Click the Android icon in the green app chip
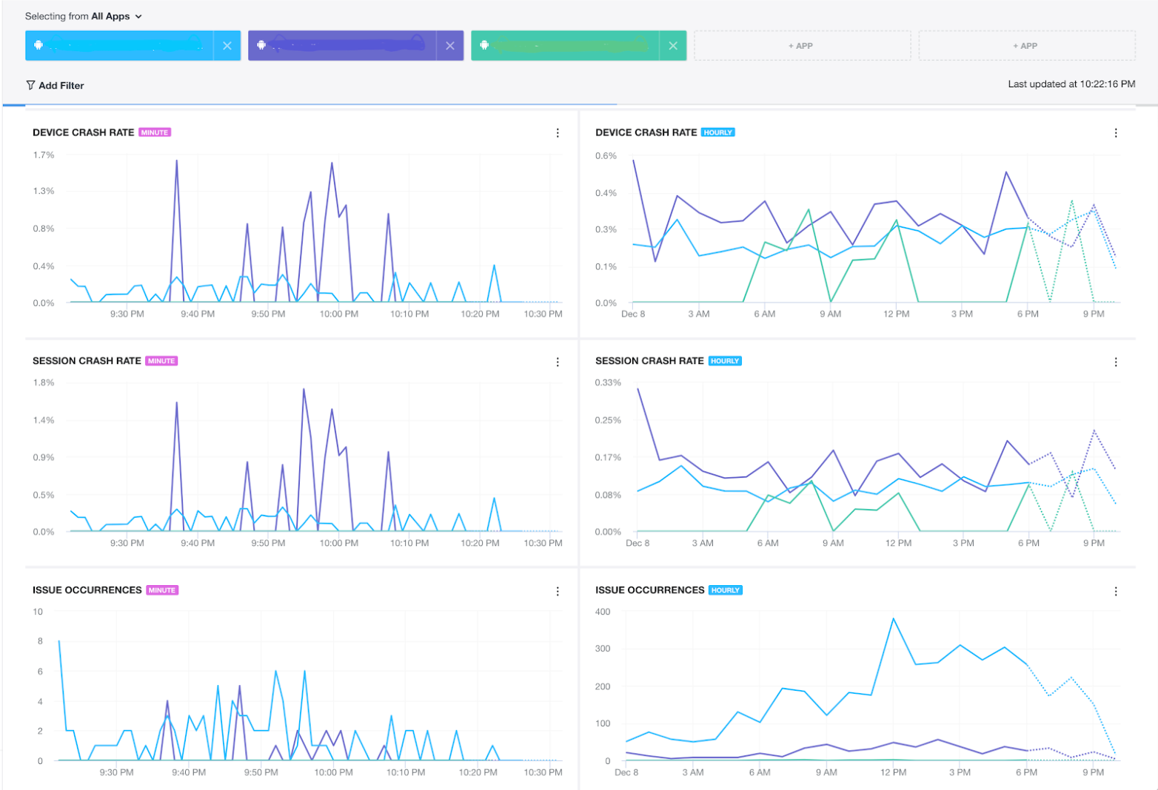 (x=484, y=45)
